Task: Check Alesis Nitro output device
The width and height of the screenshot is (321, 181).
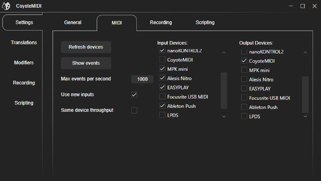Action: click(x=244, y=79)
